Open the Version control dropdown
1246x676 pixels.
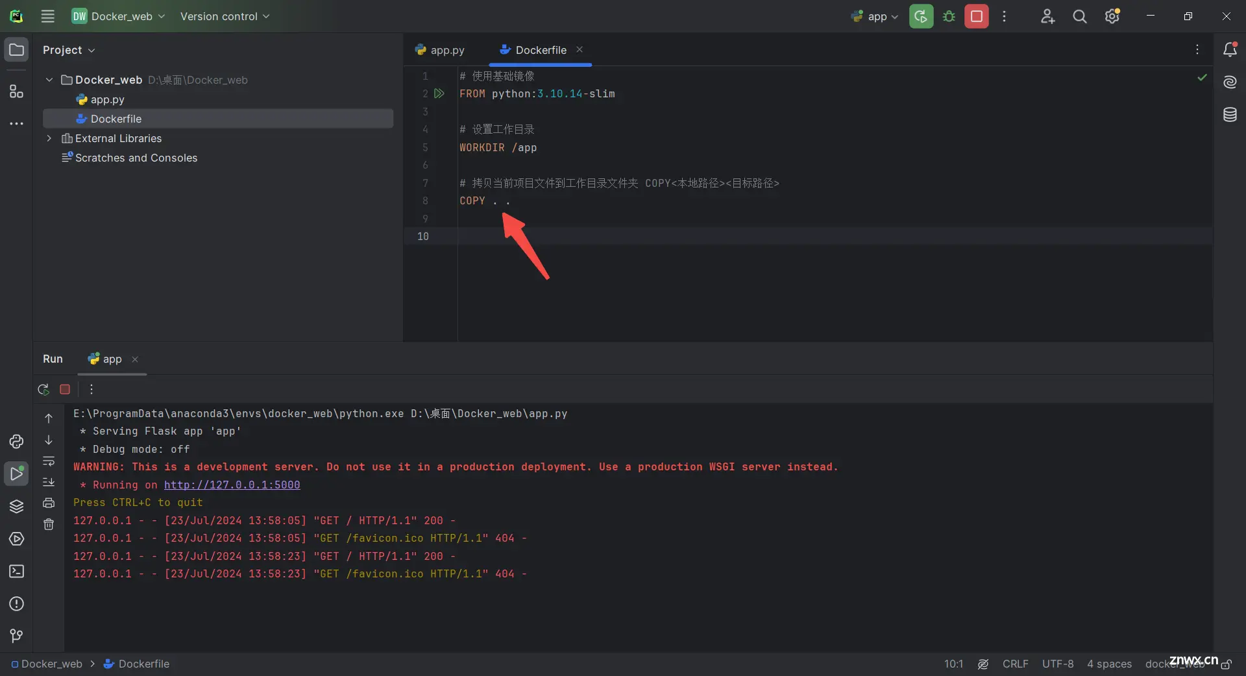click(x=225, y=16)
